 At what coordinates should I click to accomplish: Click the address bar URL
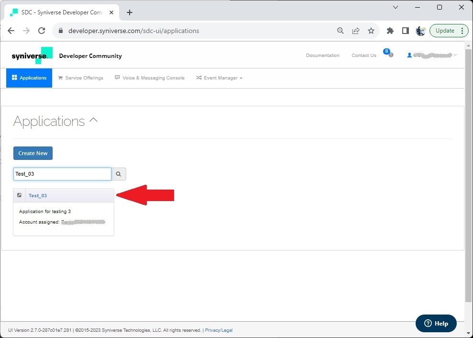(x=133, y=31)
